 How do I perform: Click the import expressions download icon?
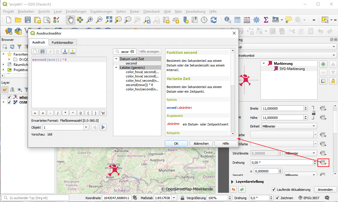[x=65, y=52]
